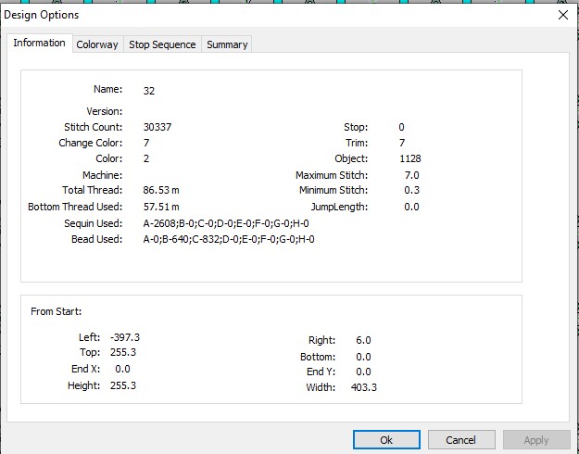This screenshot has height=454, width=579.
Task: Select the Summary tab
Action: tap(227, 44)
